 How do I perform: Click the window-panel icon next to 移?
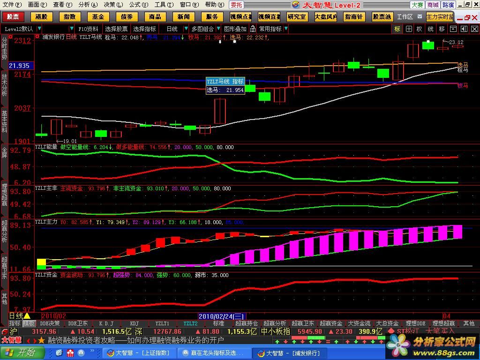click(x=453, y=29)
